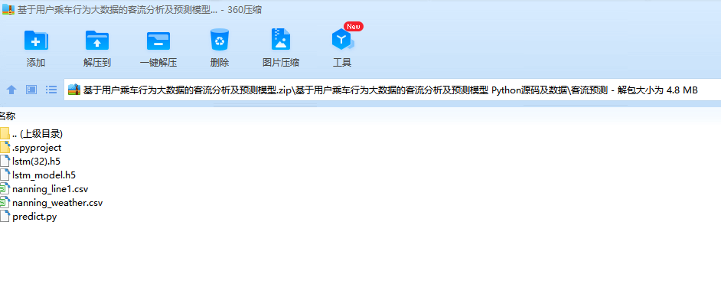Click the spreadsheet icon of nanning_line1.csv
This screenshot has height=307, width=721.
[5, 189]
